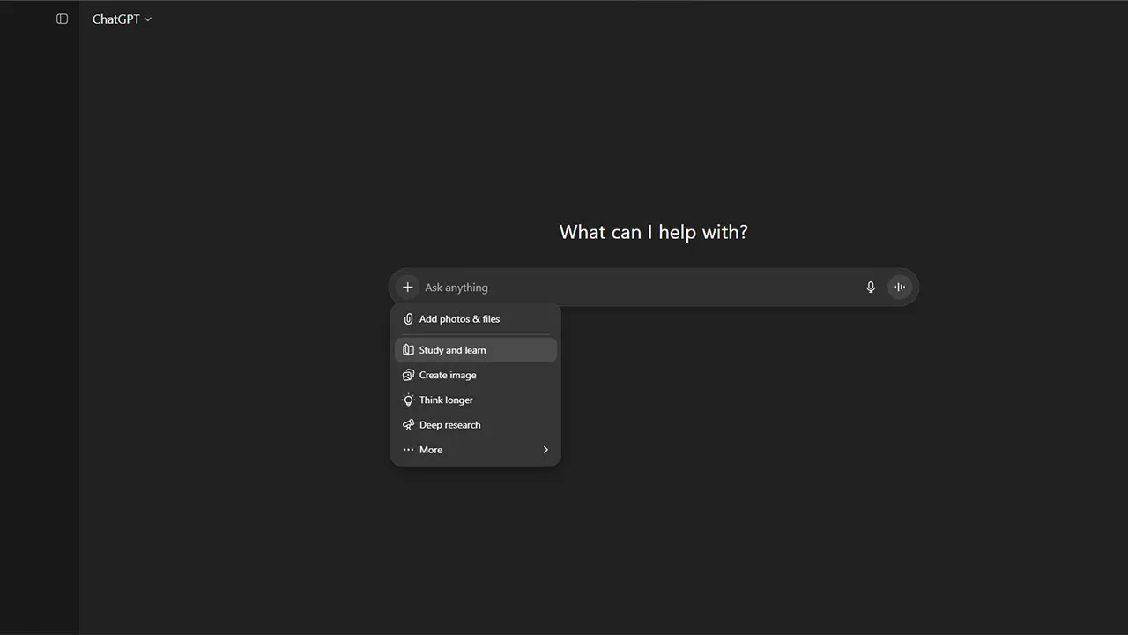Click the book icon for study mode
1128x635 pixels.
point(408,350)
